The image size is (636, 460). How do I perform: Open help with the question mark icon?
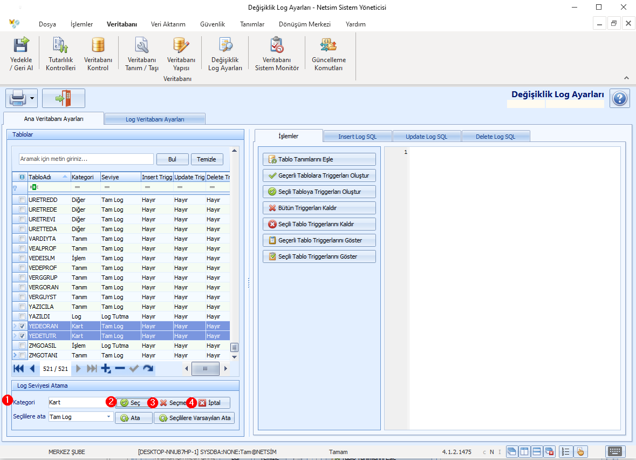coord(620,98)
